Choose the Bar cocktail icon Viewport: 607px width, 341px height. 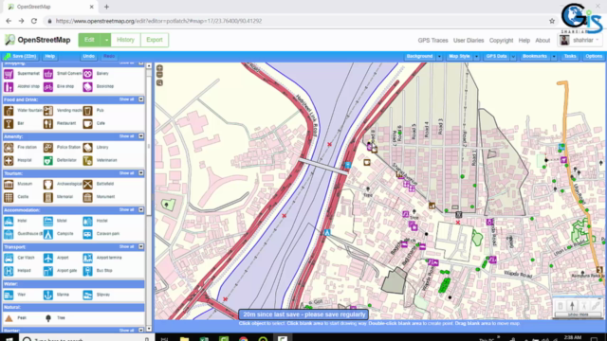click(x=9, y=124)
